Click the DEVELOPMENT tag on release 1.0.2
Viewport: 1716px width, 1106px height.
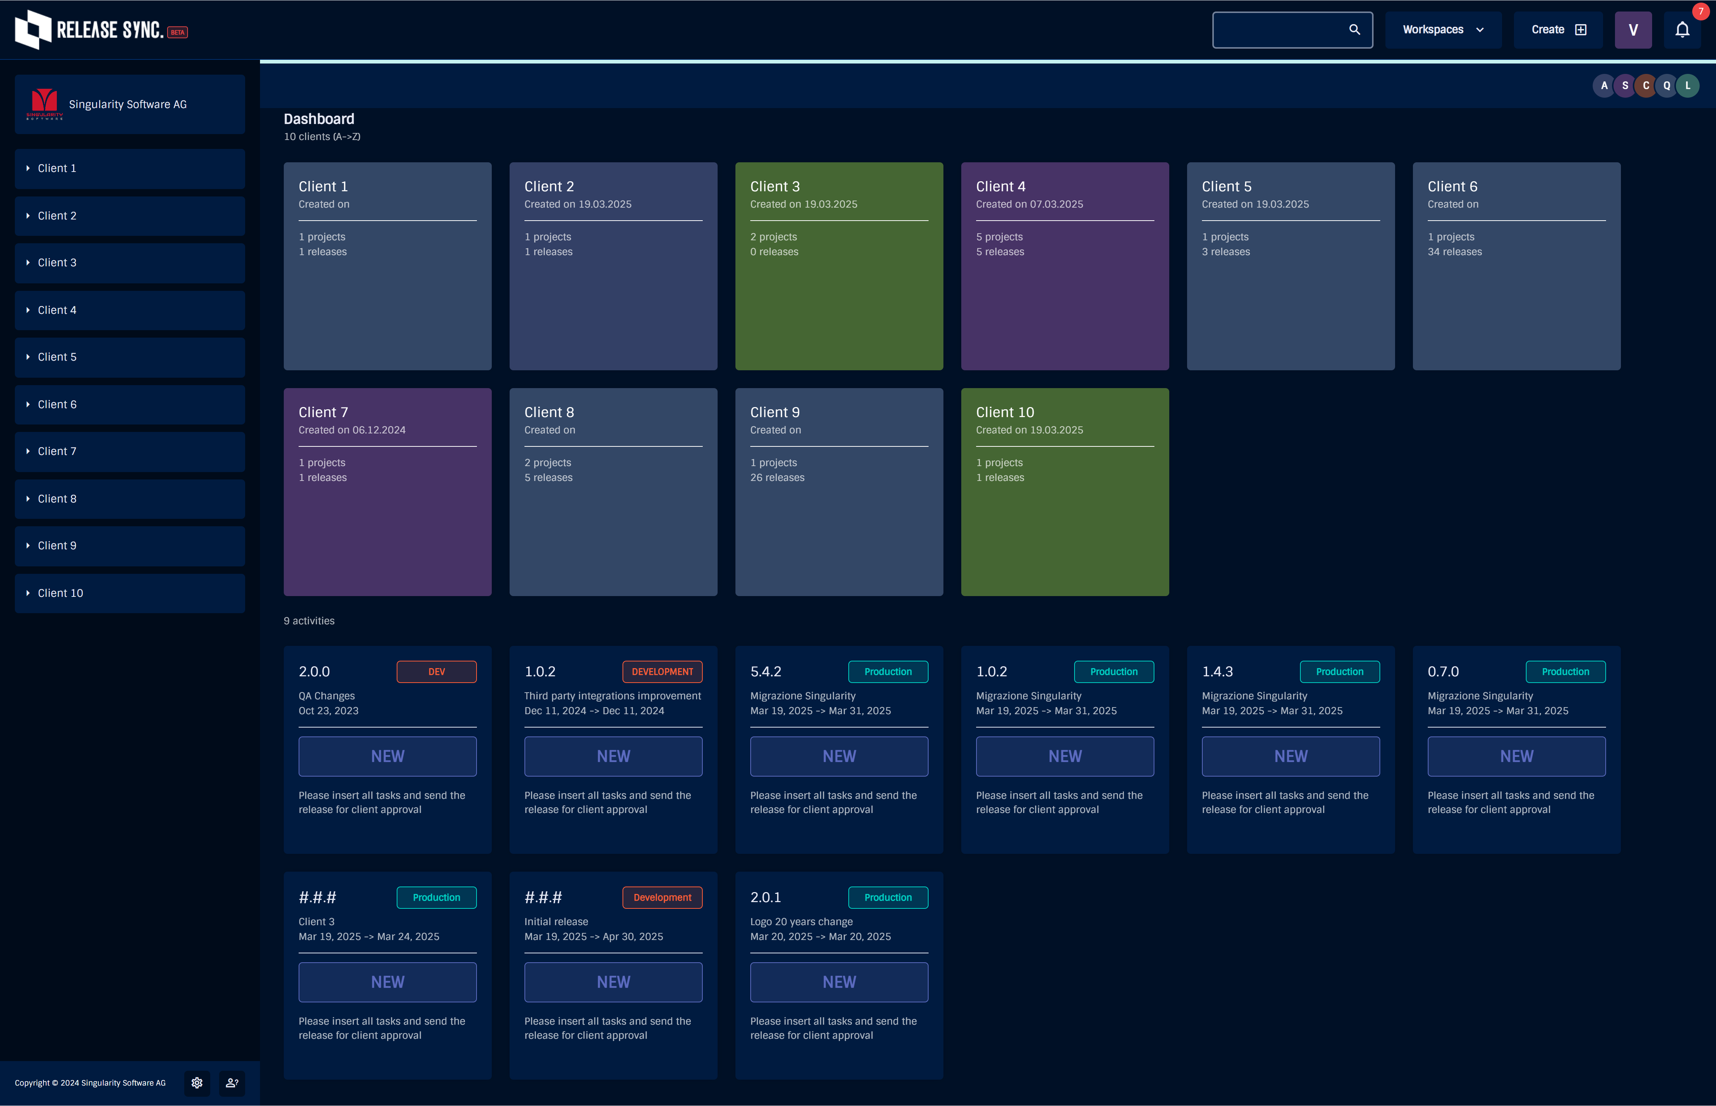[662, 671]
